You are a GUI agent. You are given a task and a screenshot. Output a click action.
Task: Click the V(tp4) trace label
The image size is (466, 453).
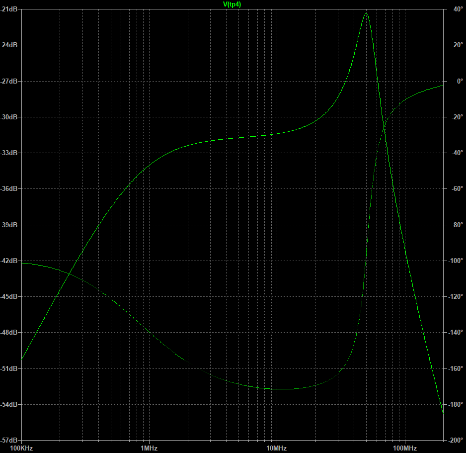click(x=233, y=4)
